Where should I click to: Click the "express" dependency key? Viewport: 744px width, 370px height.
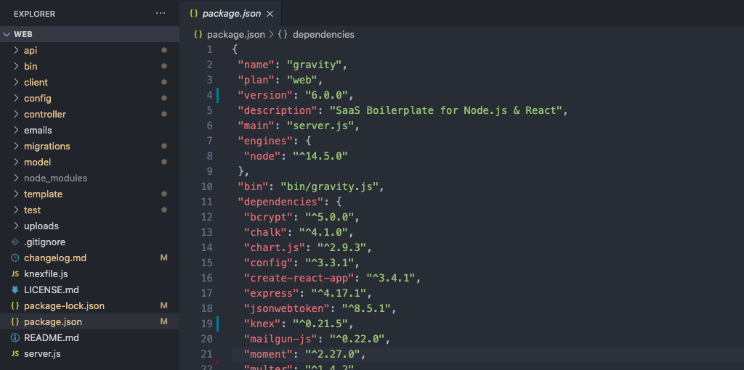coord(272,293)
